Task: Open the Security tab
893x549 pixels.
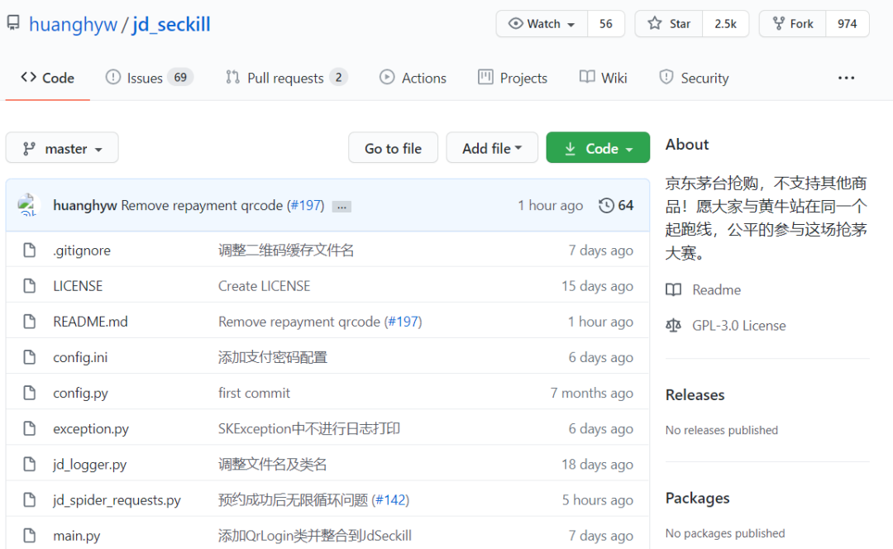Action: pos(694,78)
